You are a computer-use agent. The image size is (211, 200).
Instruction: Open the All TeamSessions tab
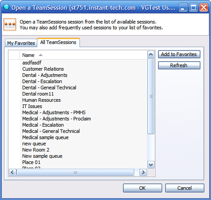58,42
